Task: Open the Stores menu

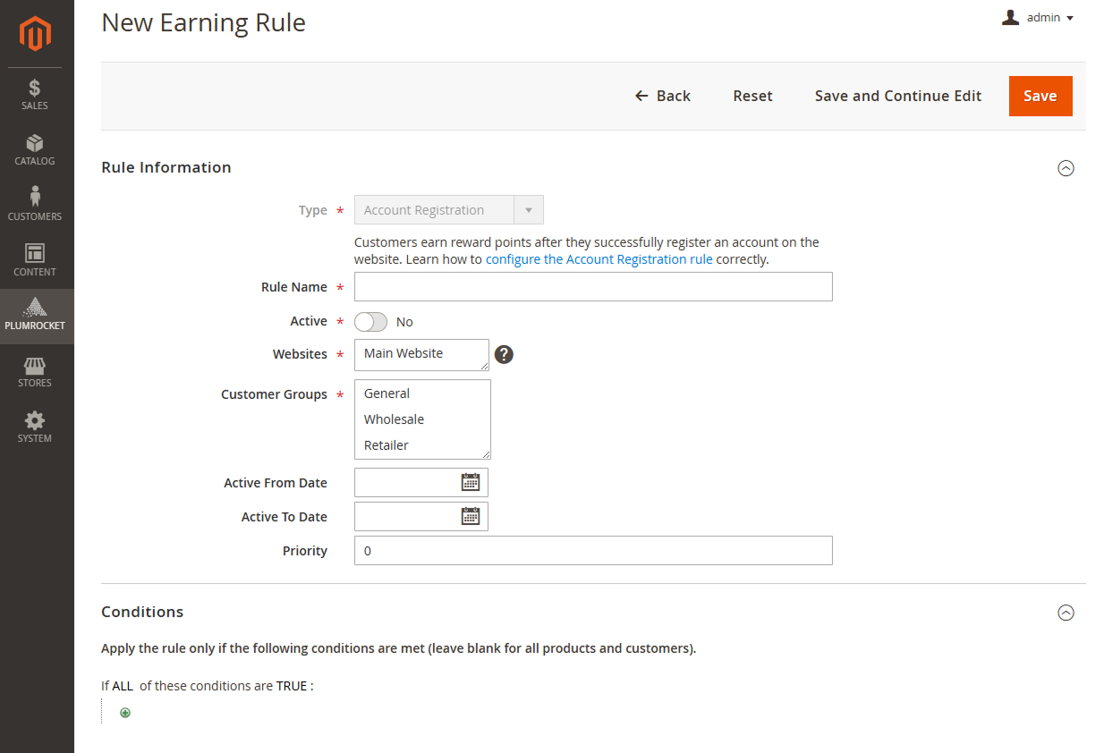Action: click(x=36, y=372)
